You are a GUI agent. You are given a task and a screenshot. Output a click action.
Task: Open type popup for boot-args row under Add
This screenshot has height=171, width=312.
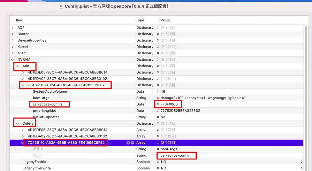(x=158, y=98)
